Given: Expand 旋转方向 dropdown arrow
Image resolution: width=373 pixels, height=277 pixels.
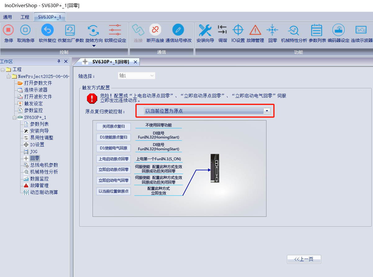Looking at the screenshot, I should click(94, 46).
